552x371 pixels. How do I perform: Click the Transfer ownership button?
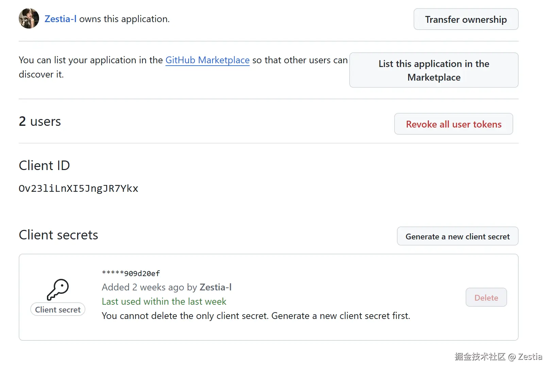pyautogui.click(x=466, y=19)
